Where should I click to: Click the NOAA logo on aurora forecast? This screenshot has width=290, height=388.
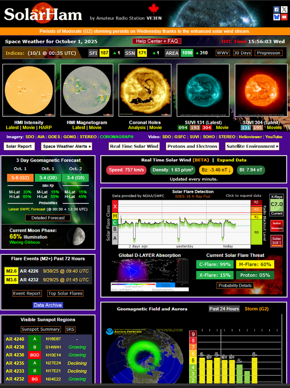pos(110,331)
